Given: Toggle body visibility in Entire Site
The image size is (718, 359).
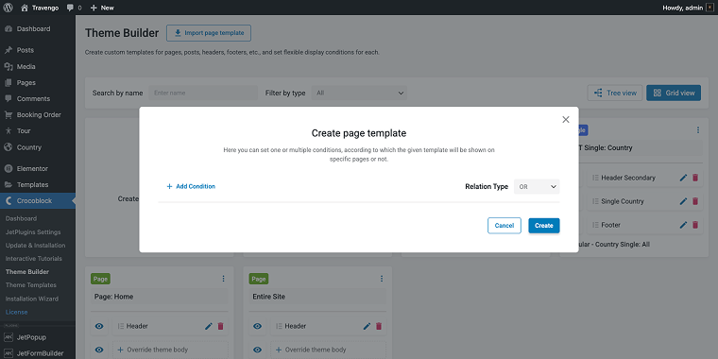Looking at the screenshot, I should click(257, 350).
